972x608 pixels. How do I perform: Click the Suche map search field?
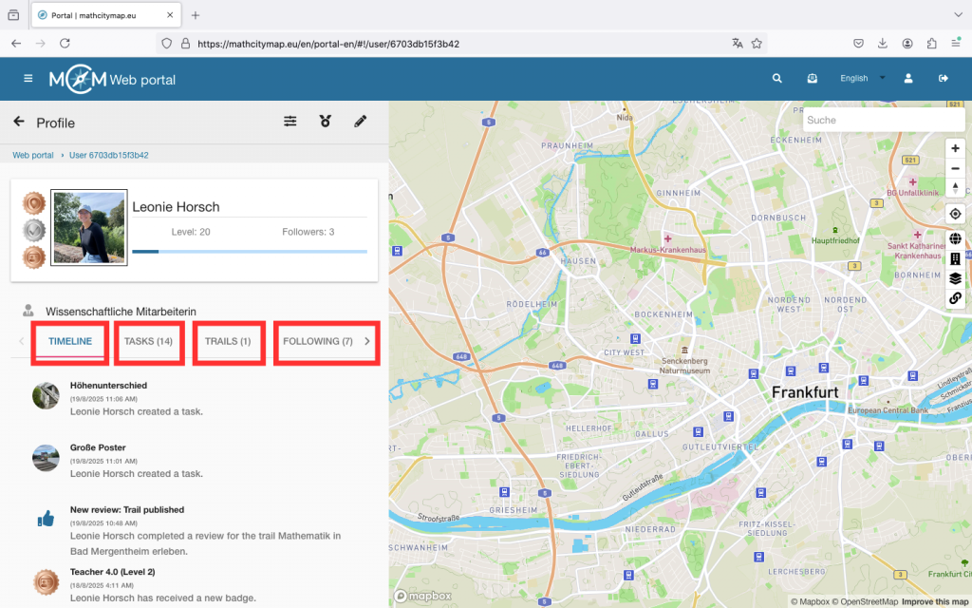tap(883, 120)
